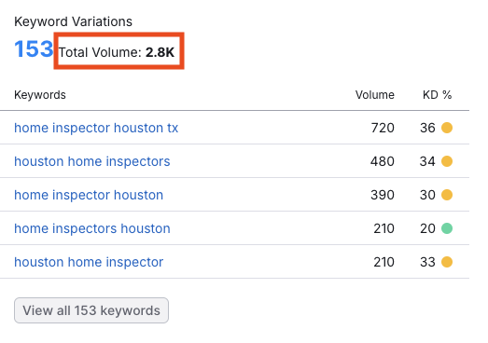Click the blue 153 variations count
The image size is (488, 343).
click(x=34, y=48)
